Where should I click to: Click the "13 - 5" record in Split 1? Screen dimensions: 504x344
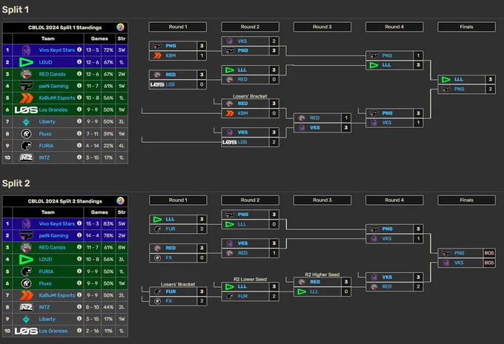[92, 50]
